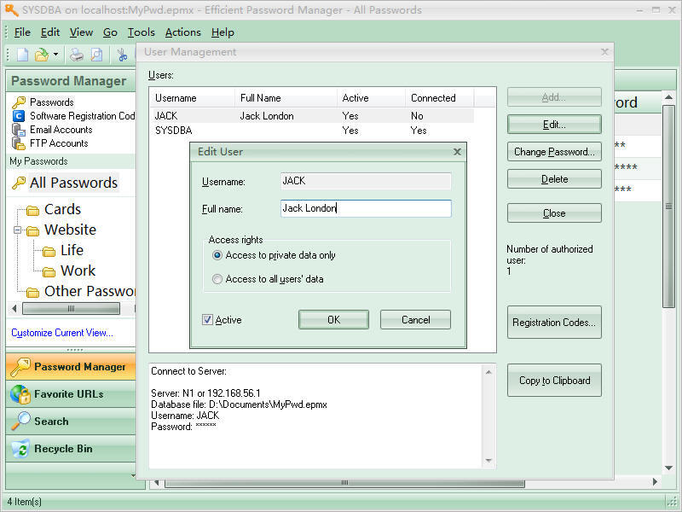
Task: Open the dropdown arrow beside Open icon
Action: pyautogui.click(x=56, y=55)
